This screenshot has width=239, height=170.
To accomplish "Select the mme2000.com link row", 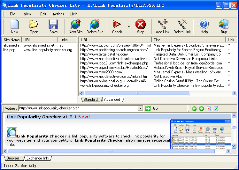I will tap(158, 72).
